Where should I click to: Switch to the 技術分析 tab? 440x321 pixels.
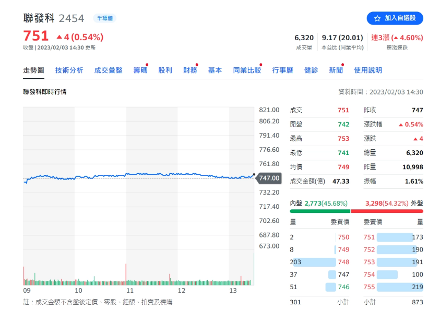tap(69, 70)
